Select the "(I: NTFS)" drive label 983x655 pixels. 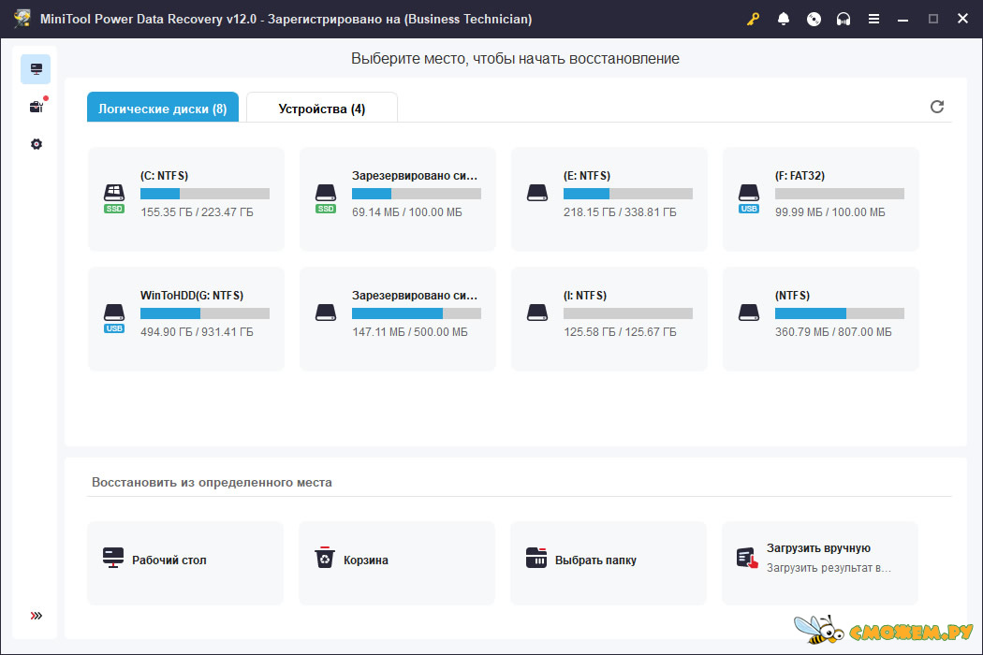[585, 296]
